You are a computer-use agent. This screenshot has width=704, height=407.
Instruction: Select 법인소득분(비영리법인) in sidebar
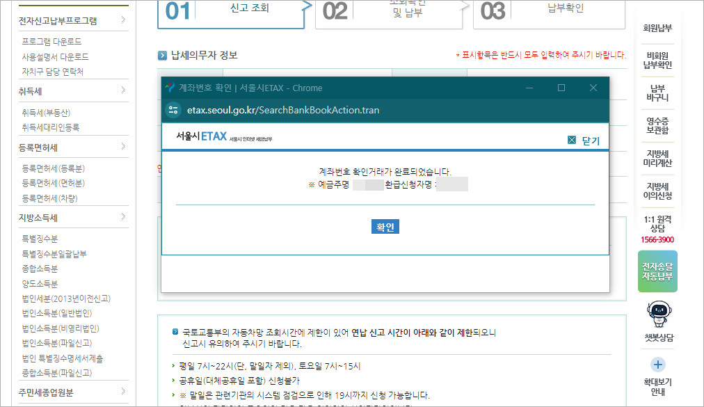click(61, 328)
